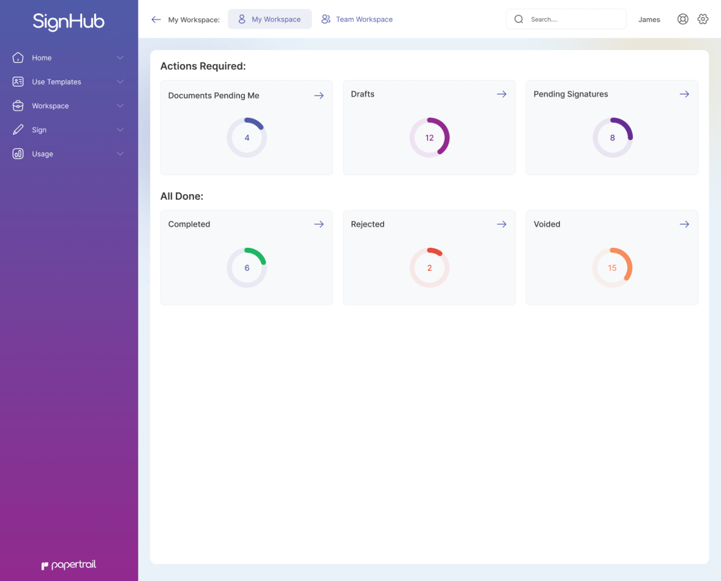Click the settings gear icon
The height and width of the screenshot is (581, 721).
click(x=702, y=19)
